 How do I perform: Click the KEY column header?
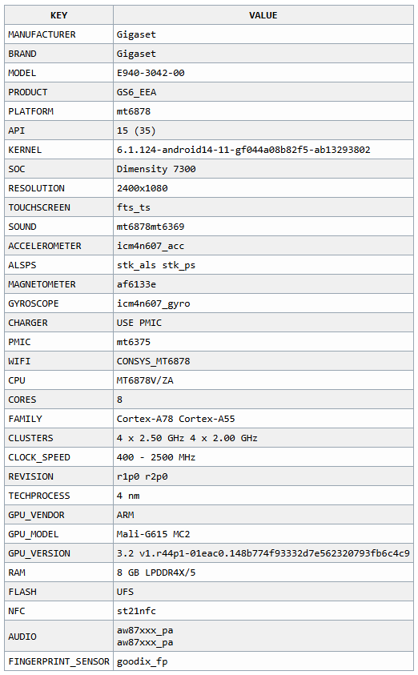(58, 15)
